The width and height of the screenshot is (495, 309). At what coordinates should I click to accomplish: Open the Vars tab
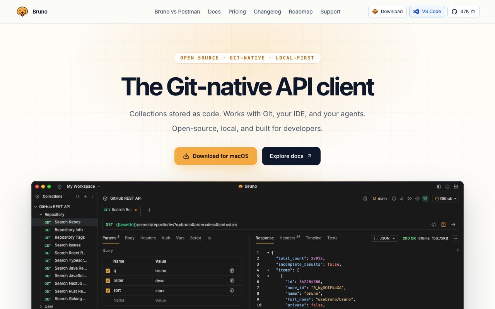pyautogui.click(x=180, y=238)
